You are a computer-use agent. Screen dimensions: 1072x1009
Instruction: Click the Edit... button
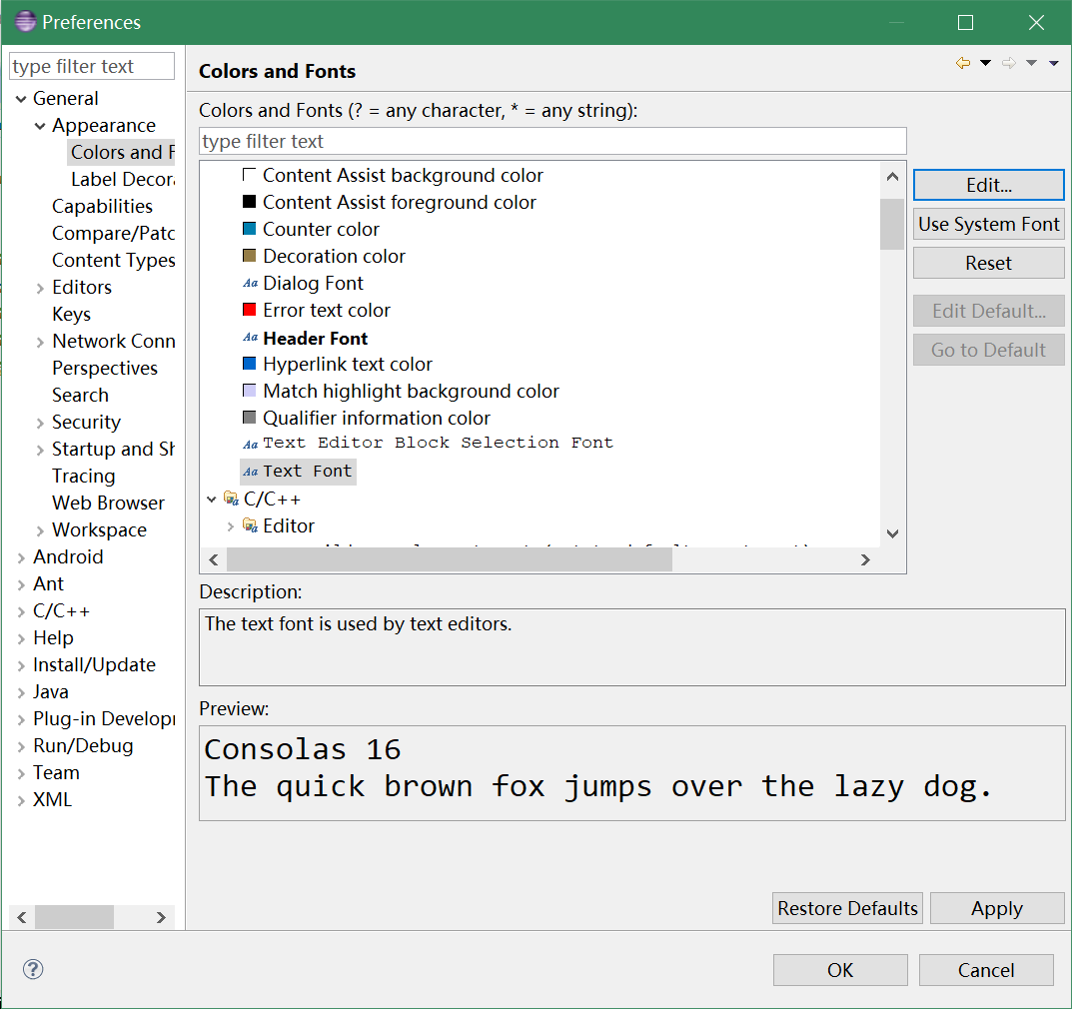tap(988, 185)
